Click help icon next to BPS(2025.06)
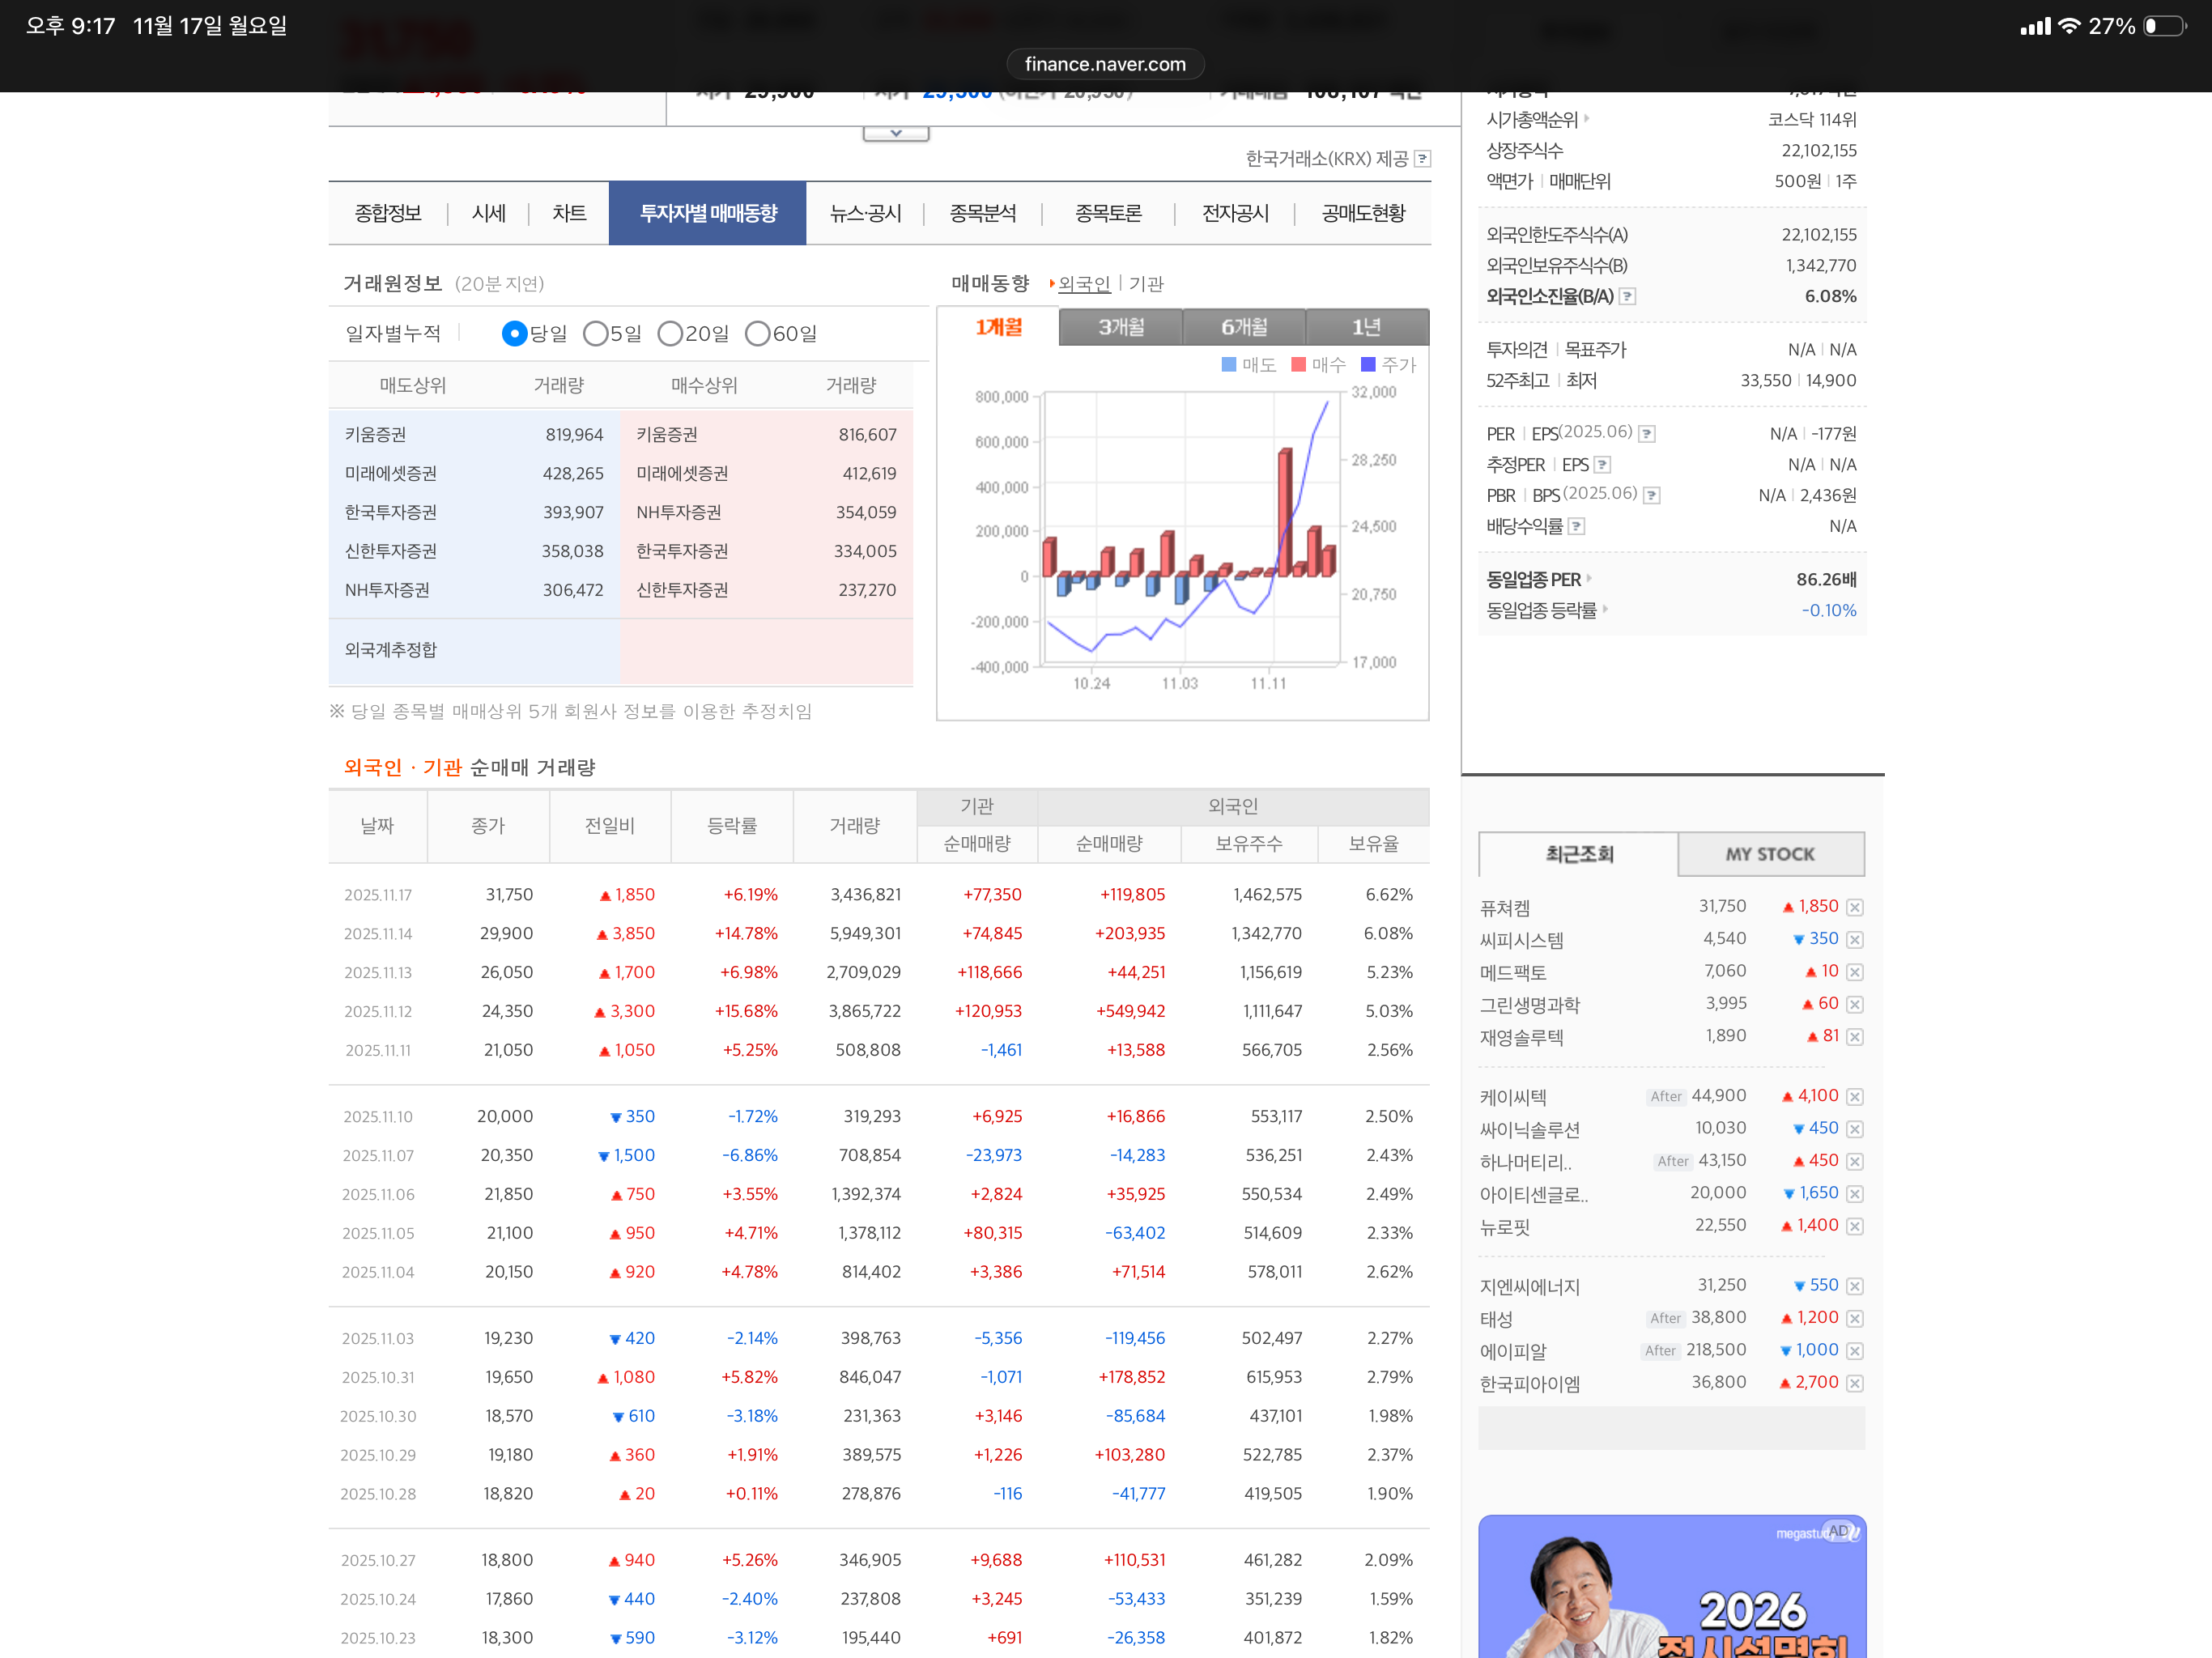 click(1652, 495)
